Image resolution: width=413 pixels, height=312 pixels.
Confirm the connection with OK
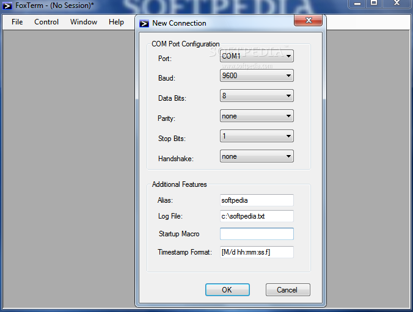click(x=227, y=289)
